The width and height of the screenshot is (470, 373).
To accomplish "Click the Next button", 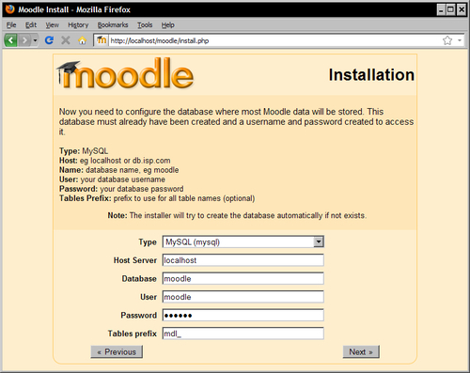I will [361, 351].
